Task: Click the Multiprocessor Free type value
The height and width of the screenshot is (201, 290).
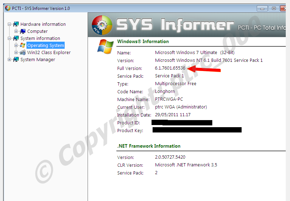Action: point(176,84)
